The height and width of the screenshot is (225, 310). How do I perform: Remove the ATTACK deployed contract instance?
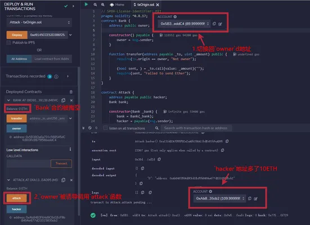coord(71,180)
